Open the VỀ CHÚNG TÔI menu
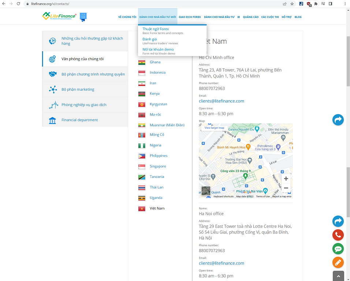The width and height of the screenshot is (350, 281). click(127, 17)
